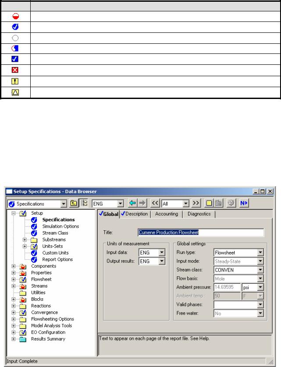
Task: Open the Valid phases dropdown
Action: coord(260,304)
